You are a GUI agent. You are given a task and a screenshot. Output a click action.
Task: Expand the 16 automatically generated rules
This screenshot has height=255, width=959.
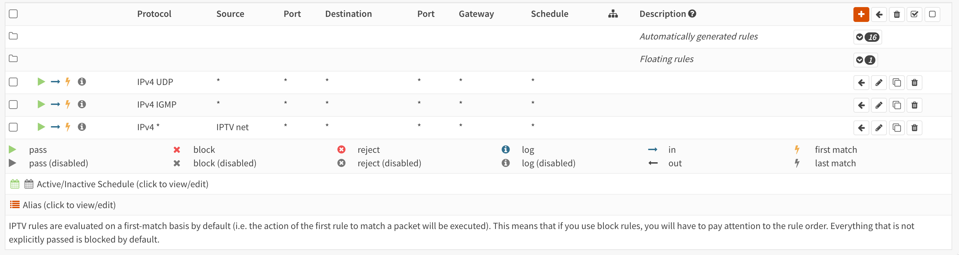tap(867, 37)
